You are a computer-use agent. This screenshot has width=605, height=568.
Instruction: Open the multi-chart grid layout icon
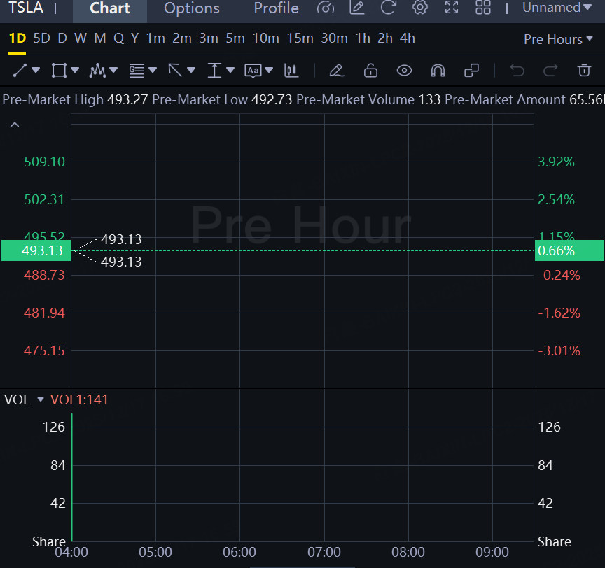[x=482, y=8]
